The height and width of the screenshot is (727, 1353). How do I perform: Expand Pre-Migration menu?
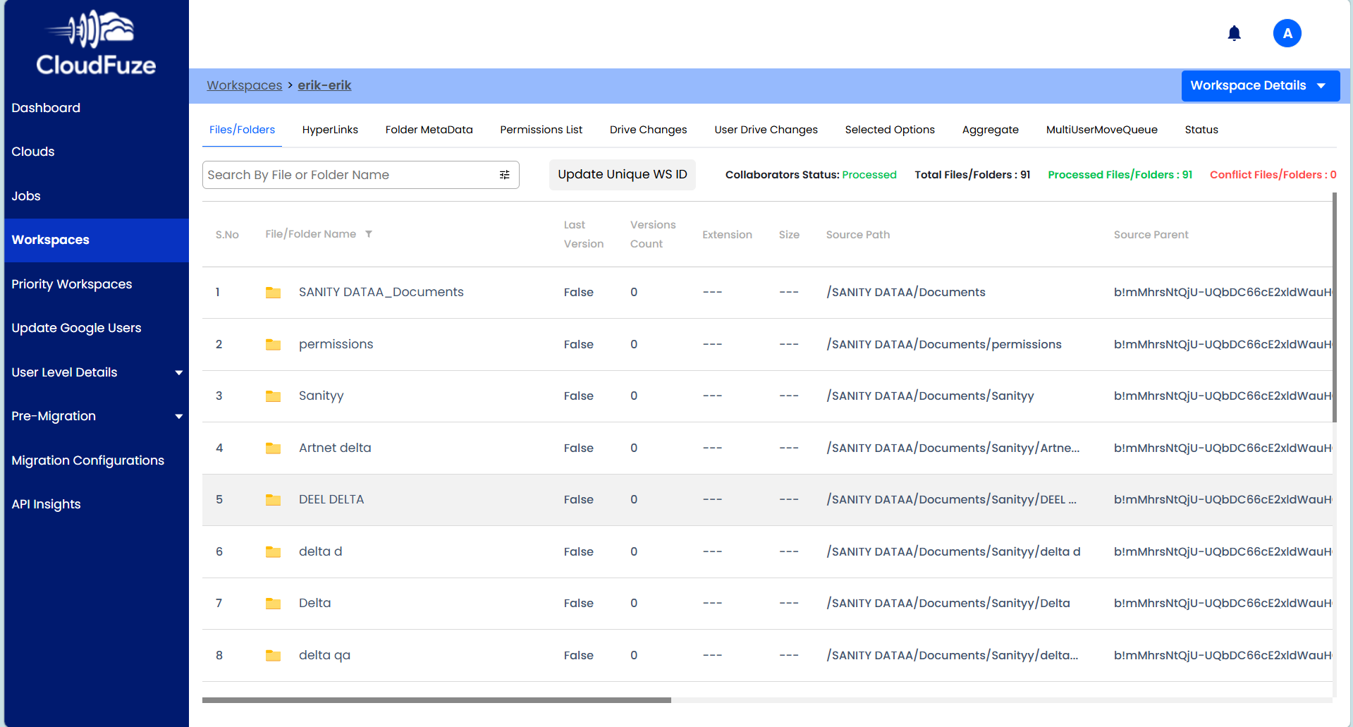pos(179,417)
